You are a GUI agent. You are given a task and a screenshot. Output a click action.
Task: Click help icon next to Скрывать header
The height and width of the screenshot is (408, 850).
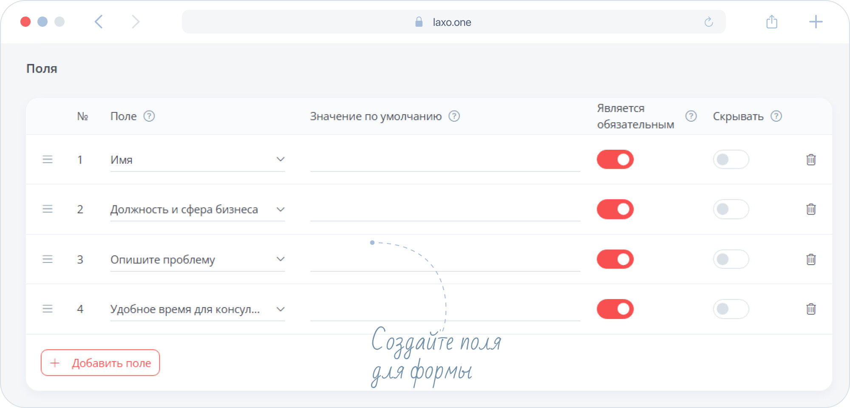coord(776,116)
